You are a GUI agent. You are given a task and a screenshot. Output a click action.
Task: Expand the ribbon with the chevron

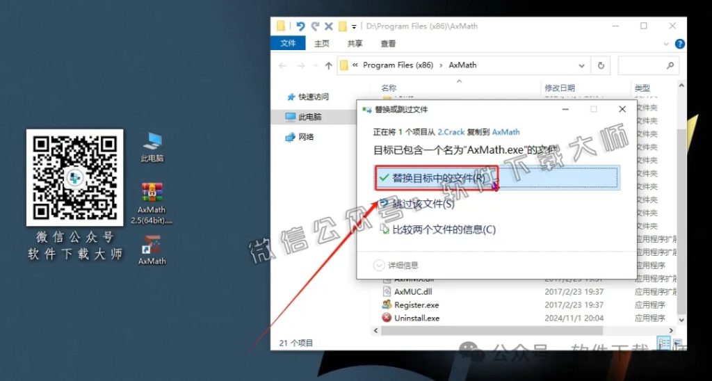(x=666, y=44)
